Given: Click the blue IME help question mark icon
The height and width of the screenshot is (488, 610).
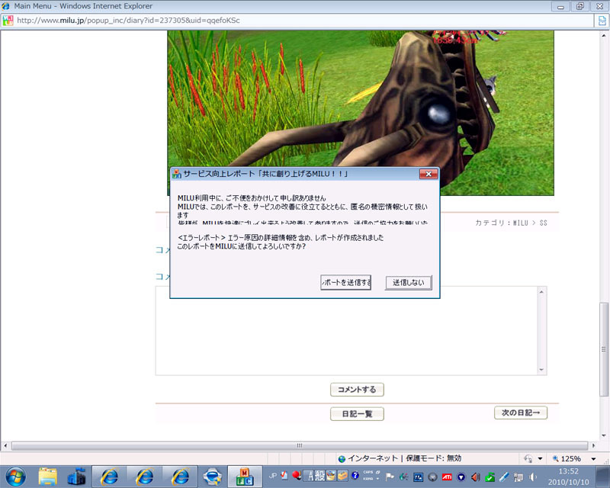Looking at the screenshot, I should coord(355,477).
